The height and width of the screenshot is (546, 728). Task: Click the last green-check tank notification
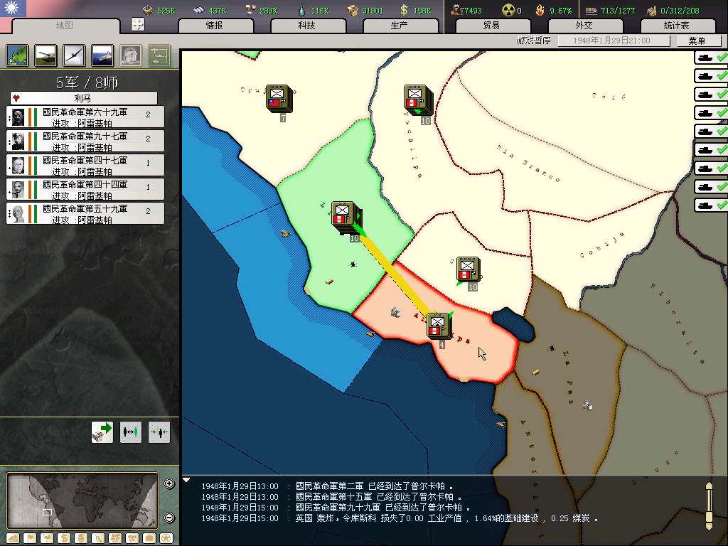(x=711, y=205)
